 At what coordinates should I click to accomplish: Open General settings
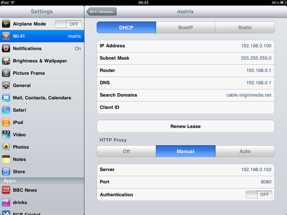pyautogui.click(x=42, y=85)
